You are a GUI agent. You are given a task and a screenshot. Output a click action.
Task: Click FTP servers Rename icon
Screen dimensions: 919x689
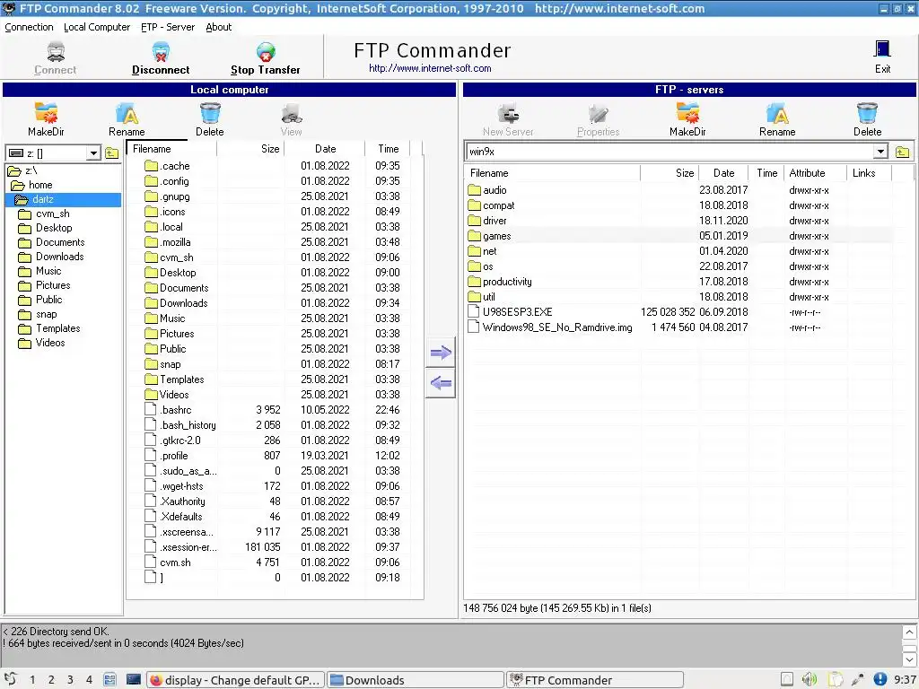coord(777,113)
